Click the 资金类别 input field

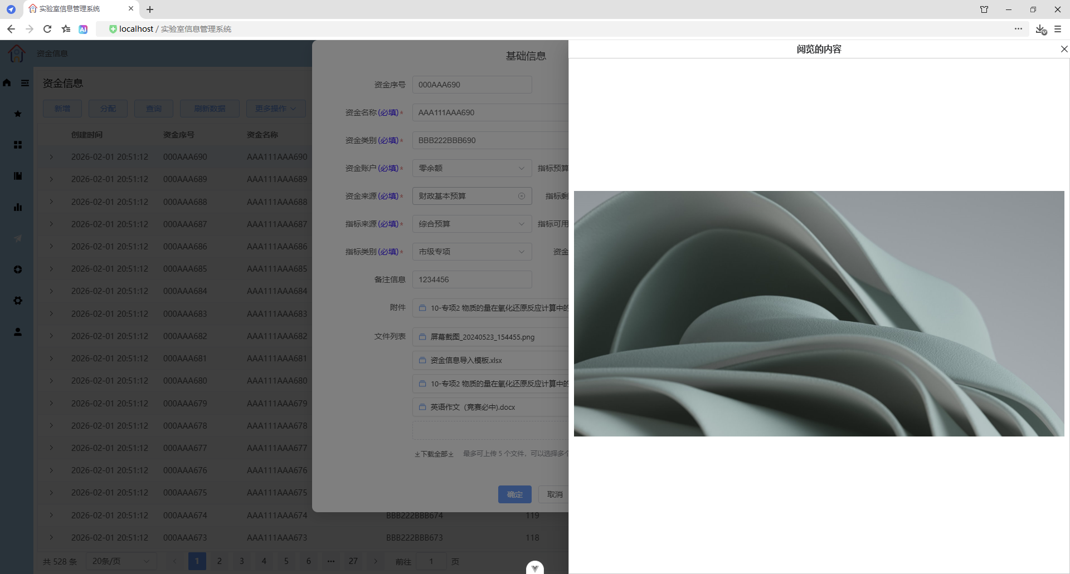point(490,140)
